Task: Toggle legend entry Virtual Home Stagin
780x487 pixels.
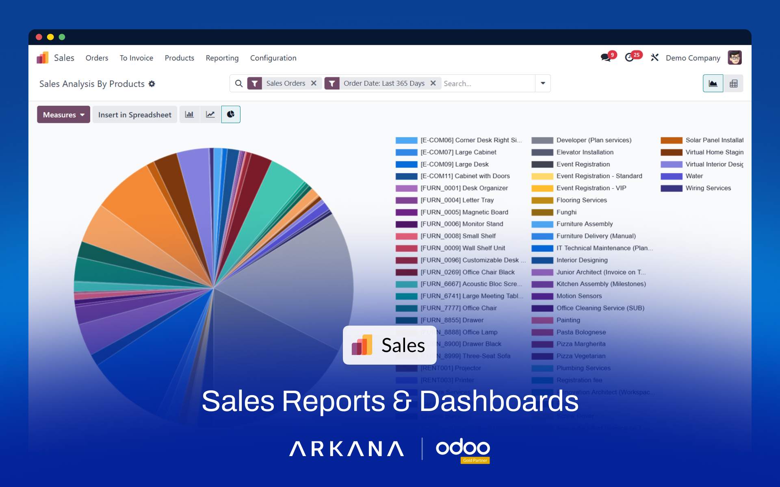Action: tap(702, 152)
